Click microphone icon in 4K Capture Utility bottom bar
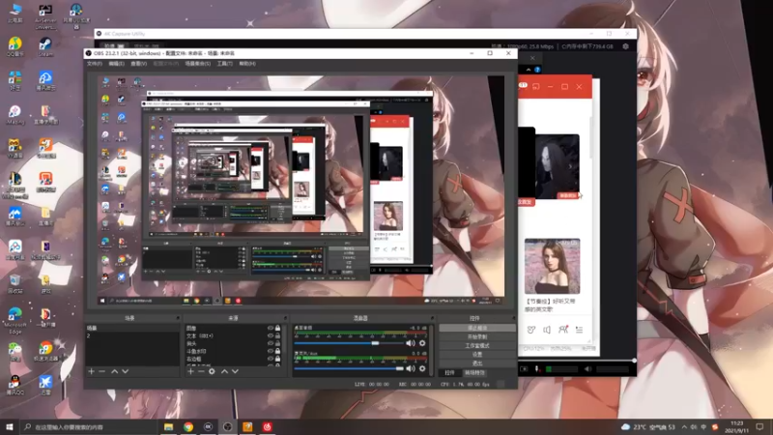 [x=537, y=369]
